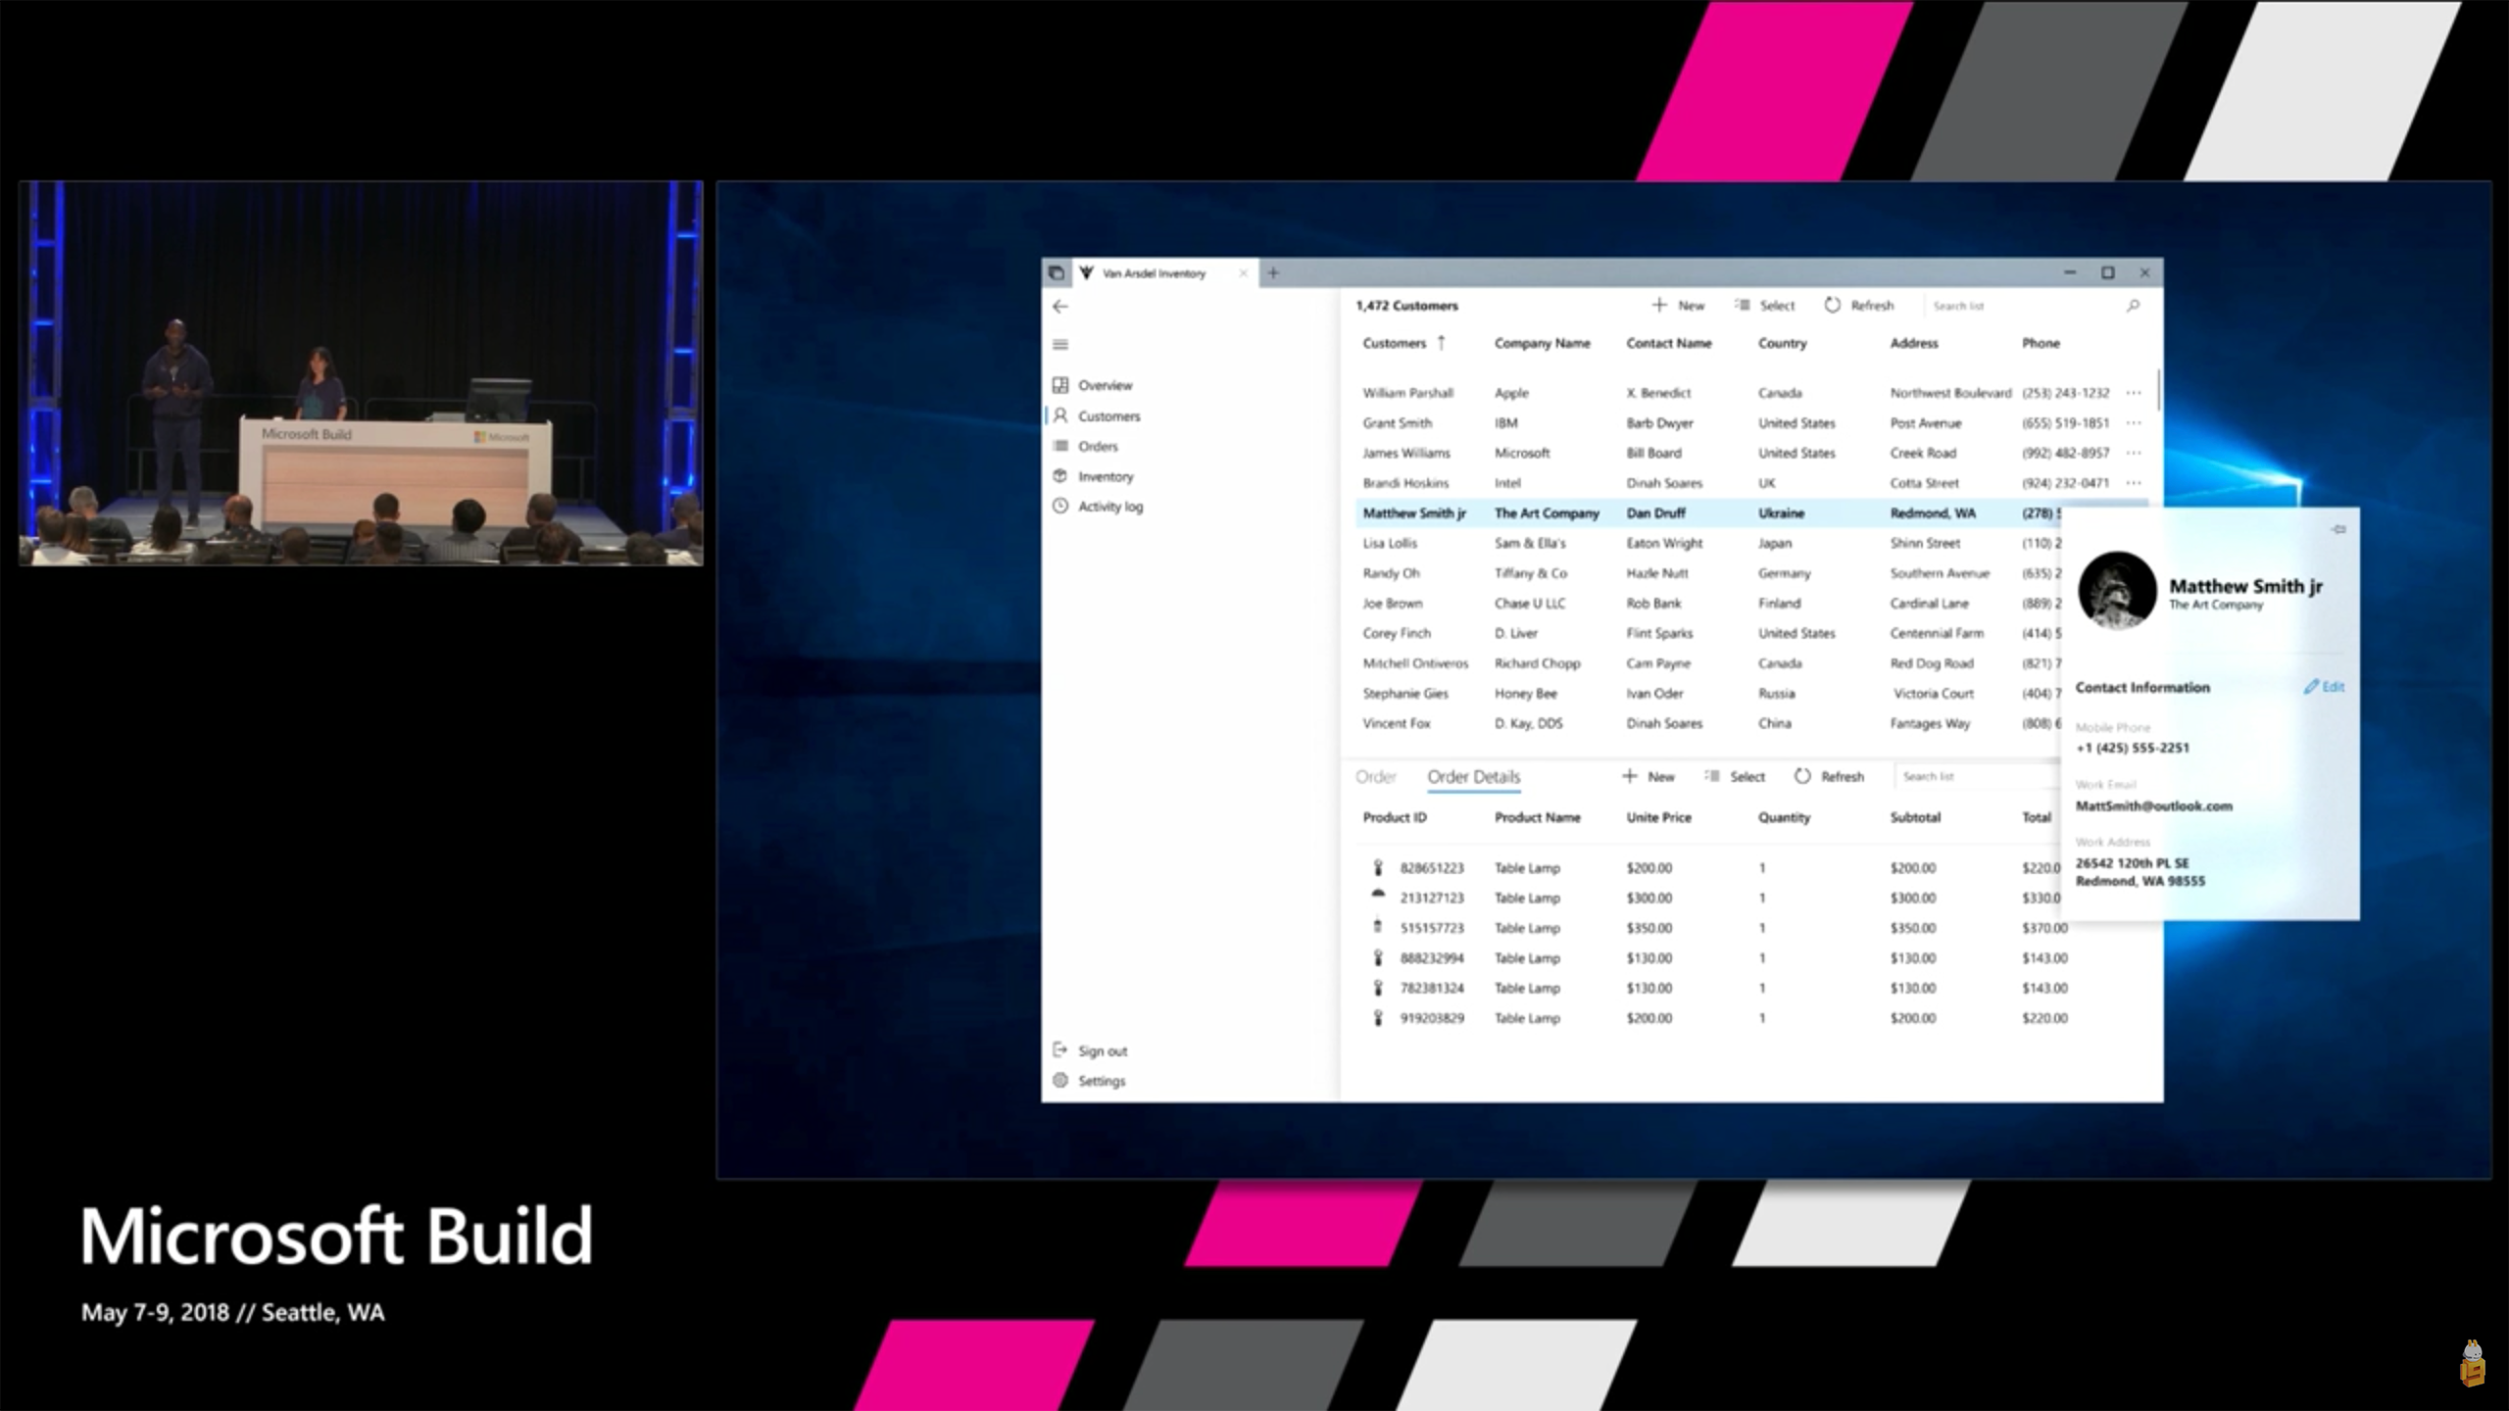The height and width of the screenshot is (1411, 2509).
Task: Click the back arrow in Van Arsdel Inventory
Action: (x=1059, y=307)
